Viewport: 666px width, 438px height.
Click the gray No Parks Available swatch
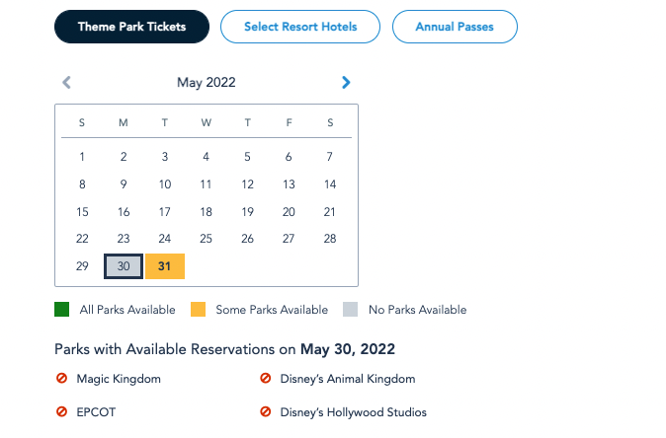[x=351, y=310]
